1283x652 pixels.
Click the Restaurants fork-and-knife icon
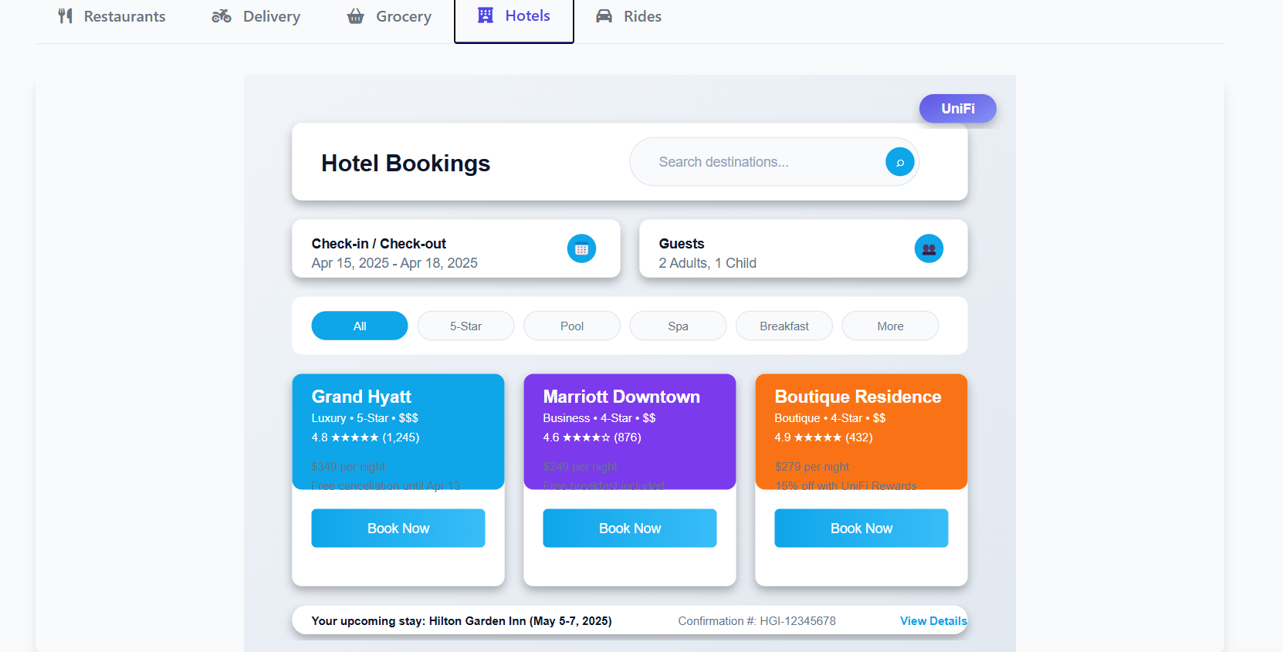[66, 16]
